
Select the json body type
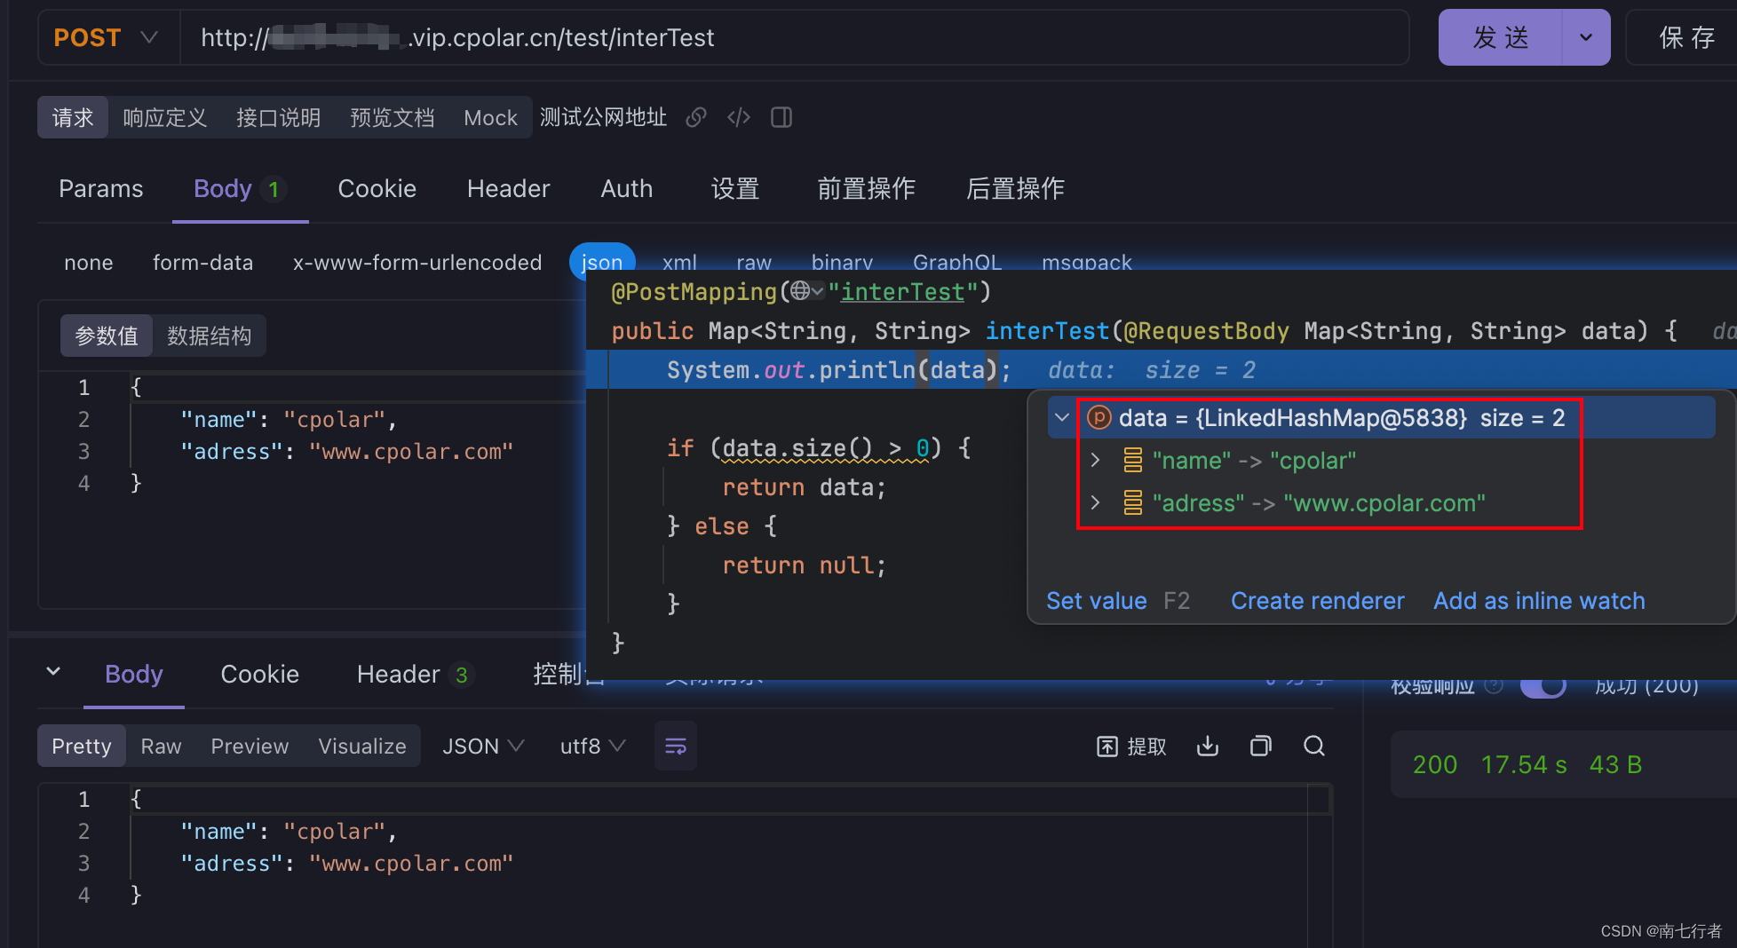tap(601, 263)
